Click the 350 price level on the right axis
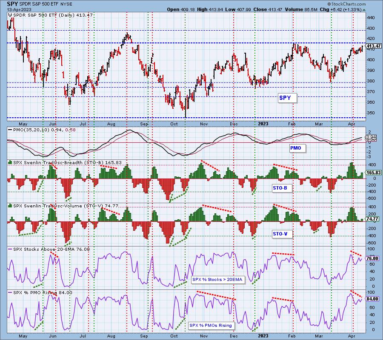 click(371, 113)
